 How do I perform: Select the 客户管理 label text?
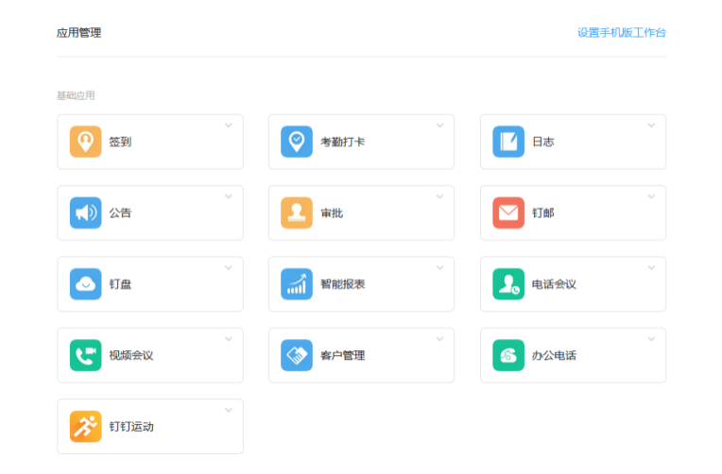click(x=343, y=355)
